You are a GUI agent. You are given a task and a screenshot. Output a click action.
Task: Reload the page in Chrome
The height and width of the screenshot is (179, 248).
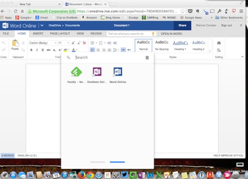tap(16, 11)
